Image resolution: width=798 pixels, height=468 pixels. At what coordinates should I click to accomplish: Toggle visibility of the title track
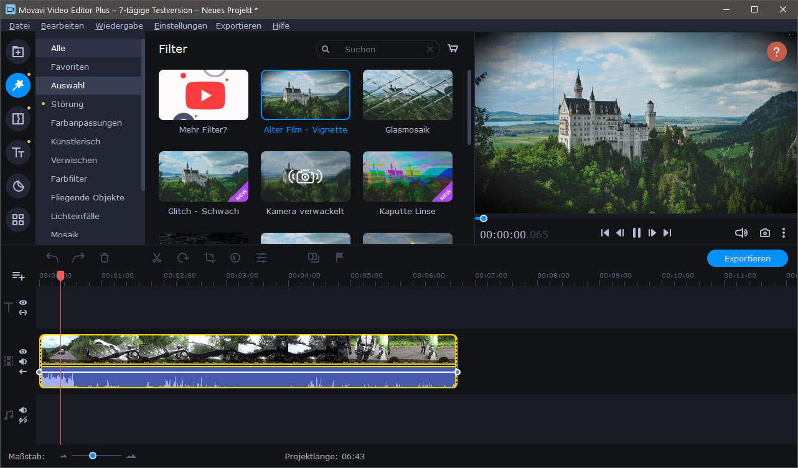pos(23,302)
